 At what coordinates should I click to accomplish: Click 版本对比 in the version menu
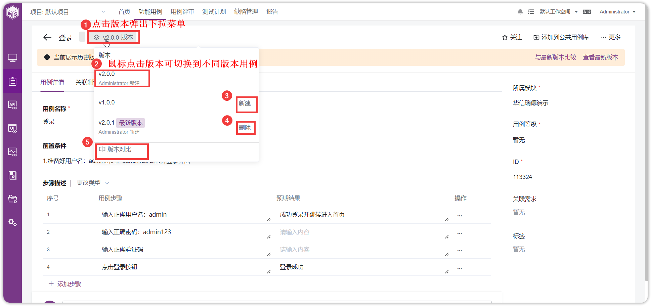pos(115,149)
